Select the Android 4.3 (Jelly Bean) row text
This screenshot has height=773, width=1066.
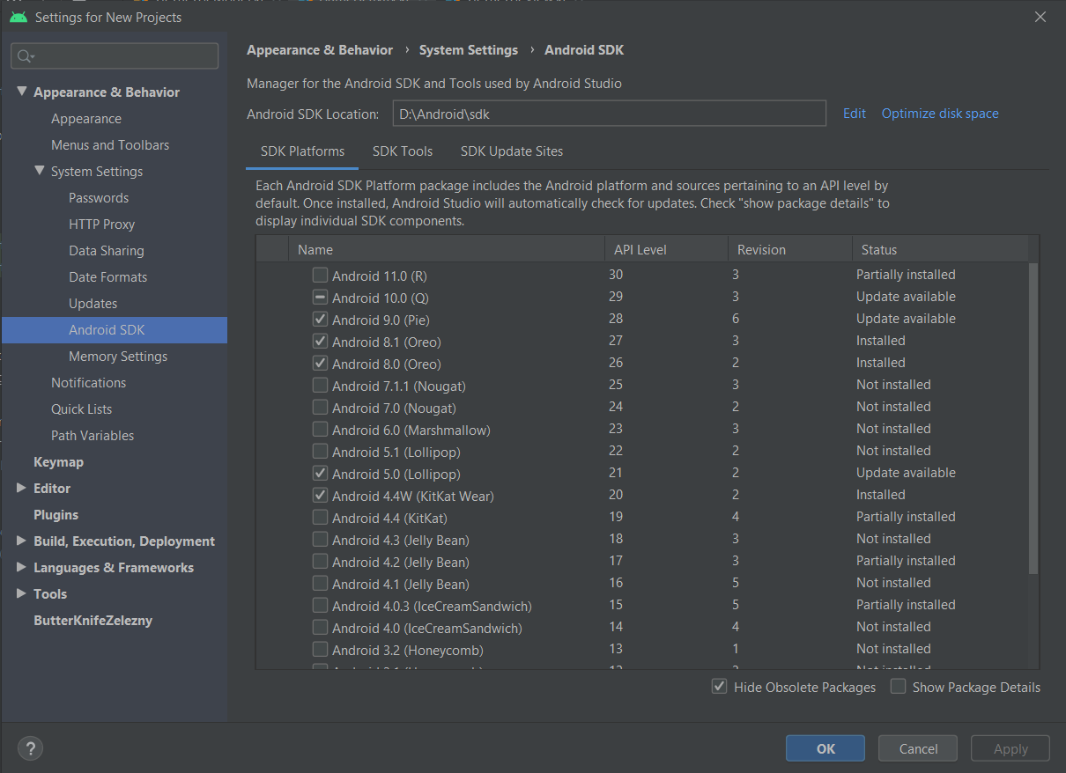pyautogui.click(x=400, y=540)
